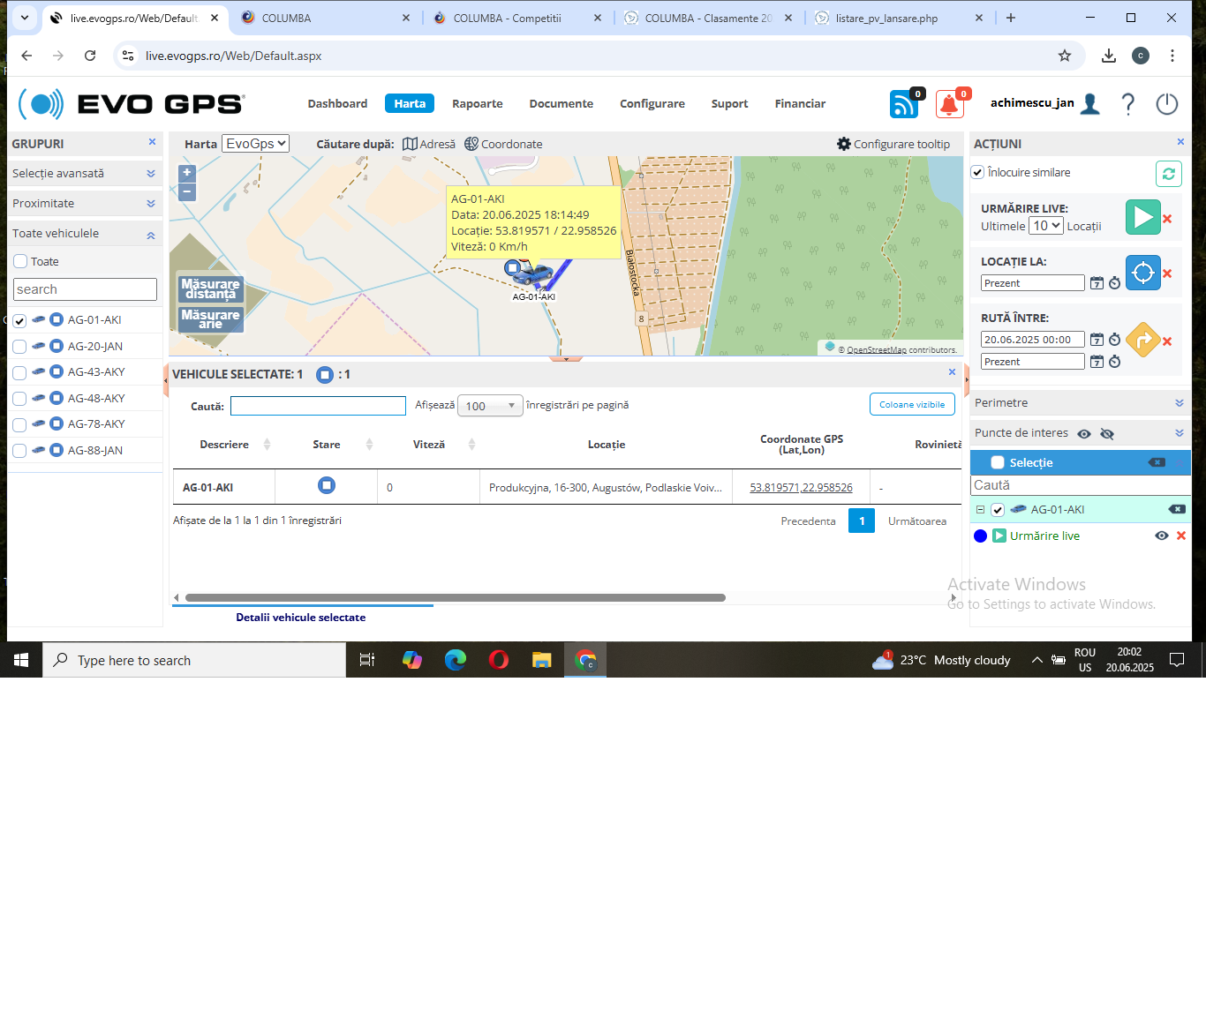This screenshot has width=1206, height=1034.
Task: Open the help question mark icon
Action: coord(1128,104)
